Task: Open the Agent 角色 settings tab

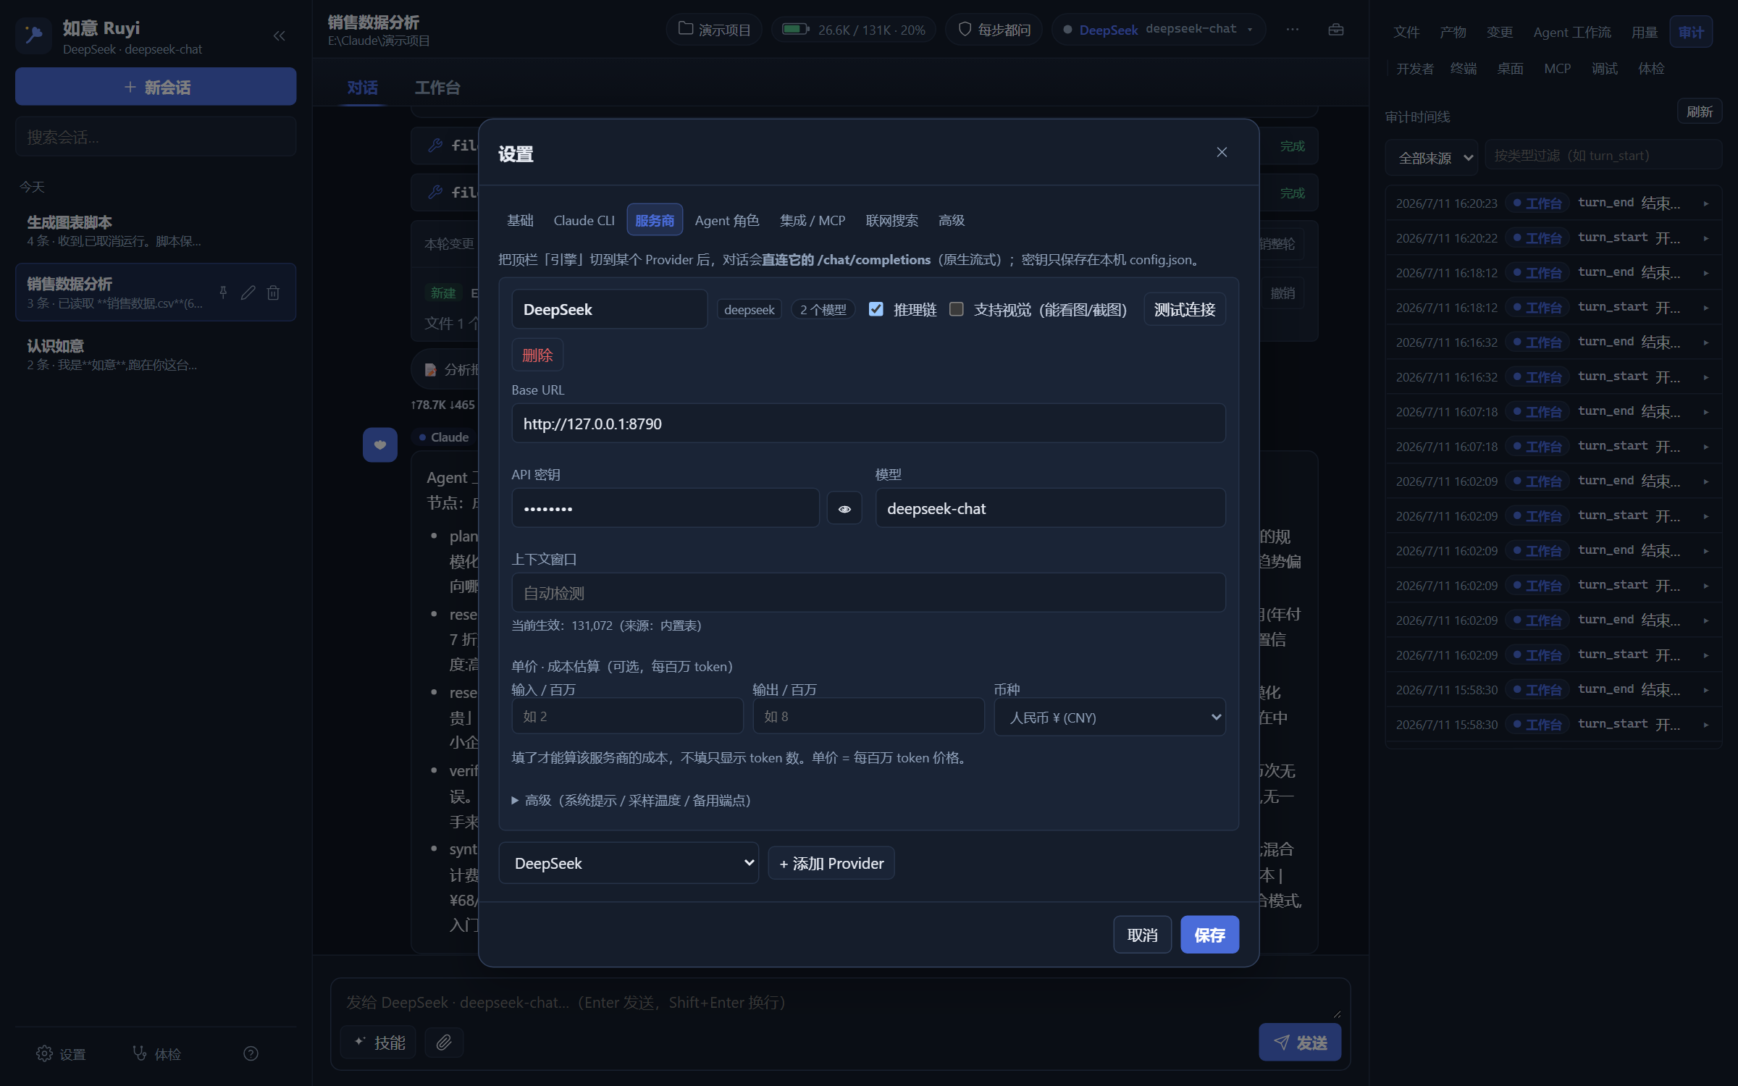Action: click(727, 220)
